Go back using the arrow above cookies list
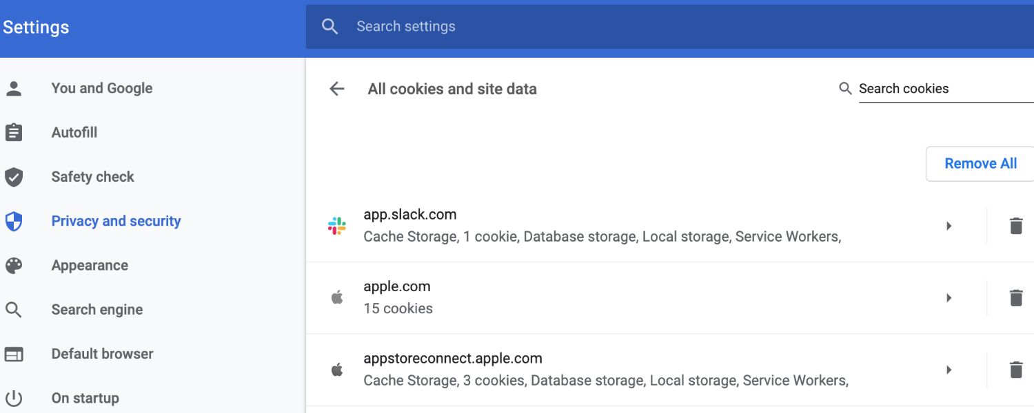Image resolution: width=1034 pixels, height=413 pixels. (x=336, y=89)
